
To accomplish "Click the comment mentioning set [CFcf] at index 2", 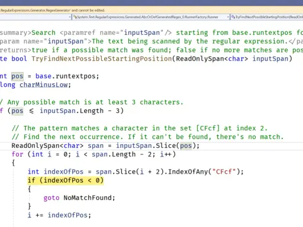I will pyautogui.click(x=140, y=128).
